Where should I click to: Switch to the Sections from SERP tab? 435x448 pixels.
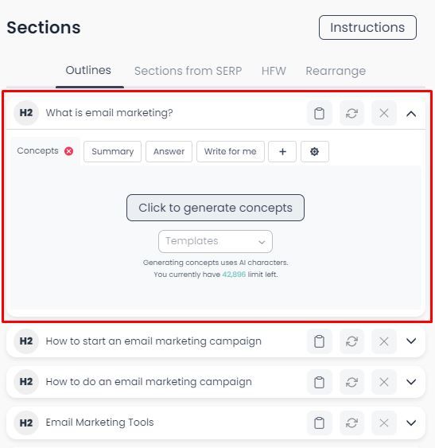[188, 71]
